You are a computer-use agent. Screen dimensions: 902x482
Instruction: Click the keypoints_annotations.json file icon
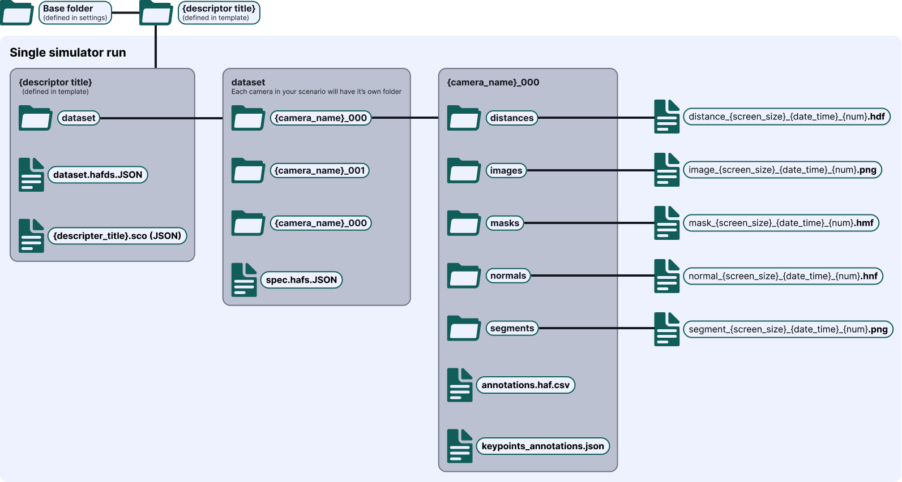click(460, 446)
